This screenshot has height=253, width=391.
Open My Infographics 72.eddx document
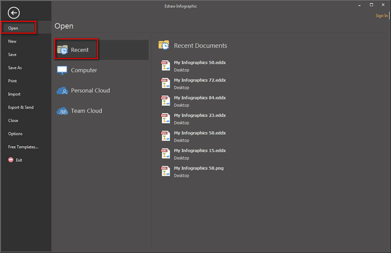[199, 80]
